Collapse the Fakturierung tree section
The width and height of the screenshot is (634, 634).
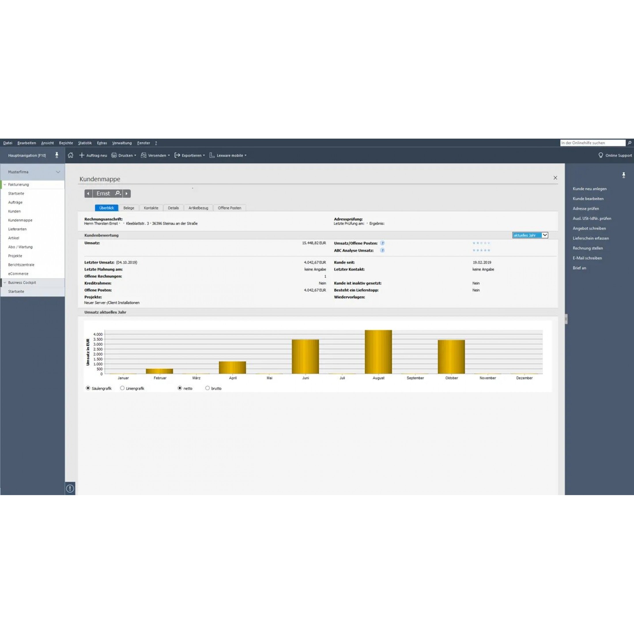click(5, 184)
